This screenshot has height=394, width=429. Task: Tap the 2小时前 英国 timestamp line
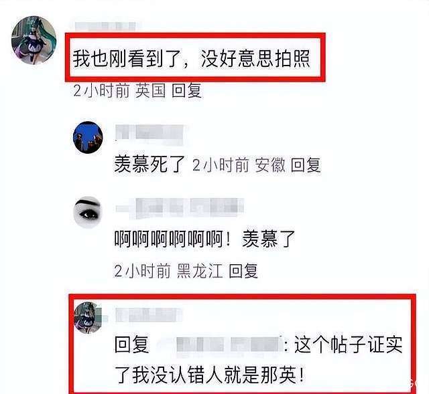[119, 91]
